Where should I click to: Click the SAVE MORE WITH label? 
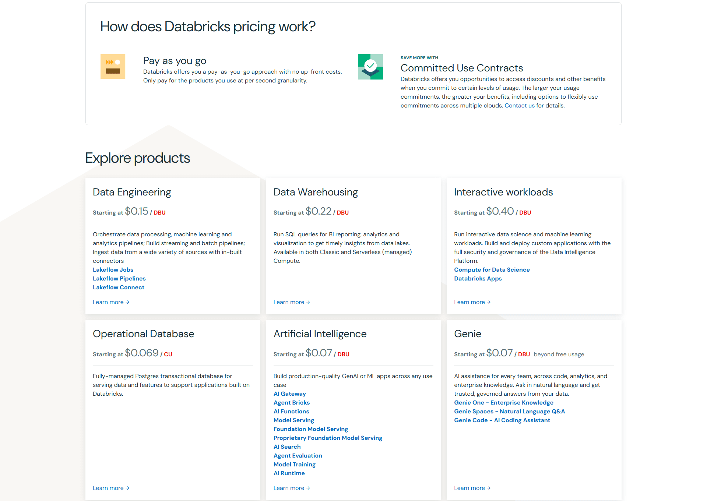(x=419, y=58)
